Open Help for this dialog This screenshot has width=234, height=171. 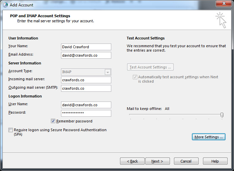pos(215,161)
